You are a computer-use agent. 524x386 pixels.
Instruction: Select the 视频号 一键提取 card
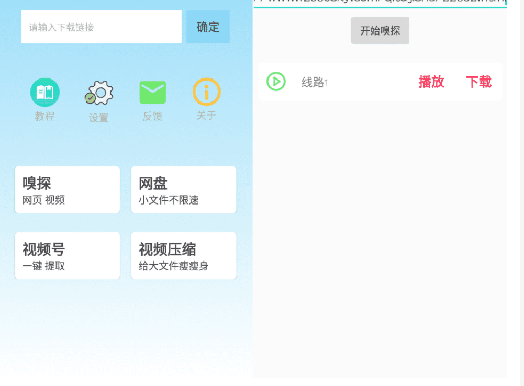coord(68,256)
